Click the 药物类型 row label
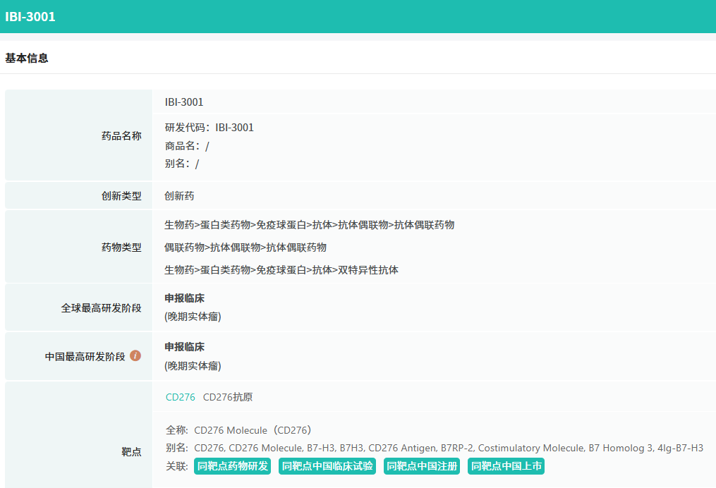The image size is (716, 488). pos(121,248)
